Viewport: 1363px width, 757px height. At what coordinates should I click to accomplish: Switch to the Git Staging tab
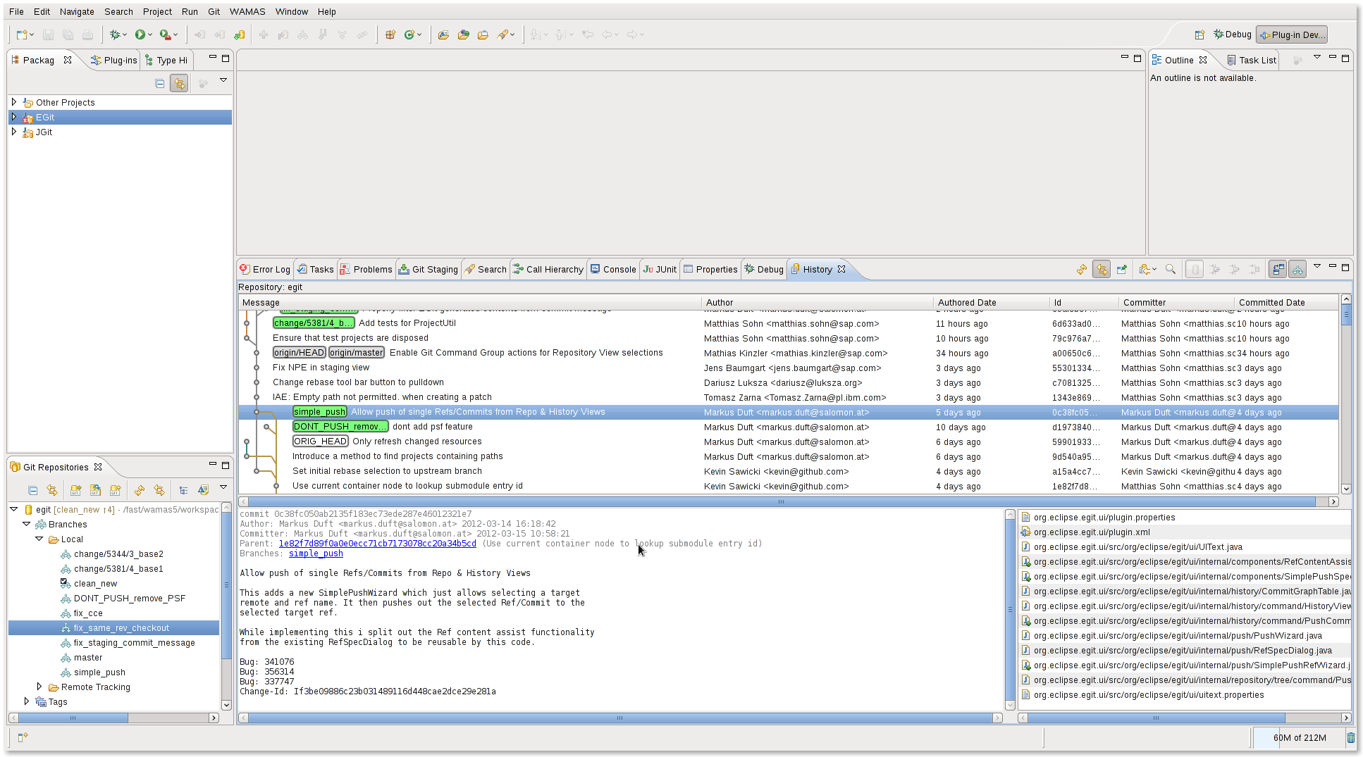pyautogui.click(x=428, y=269)
